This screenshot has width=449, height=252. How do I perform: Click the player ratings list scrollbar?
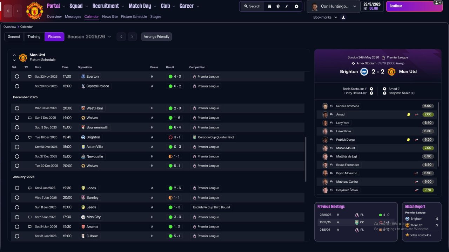[x=438, y=134]
